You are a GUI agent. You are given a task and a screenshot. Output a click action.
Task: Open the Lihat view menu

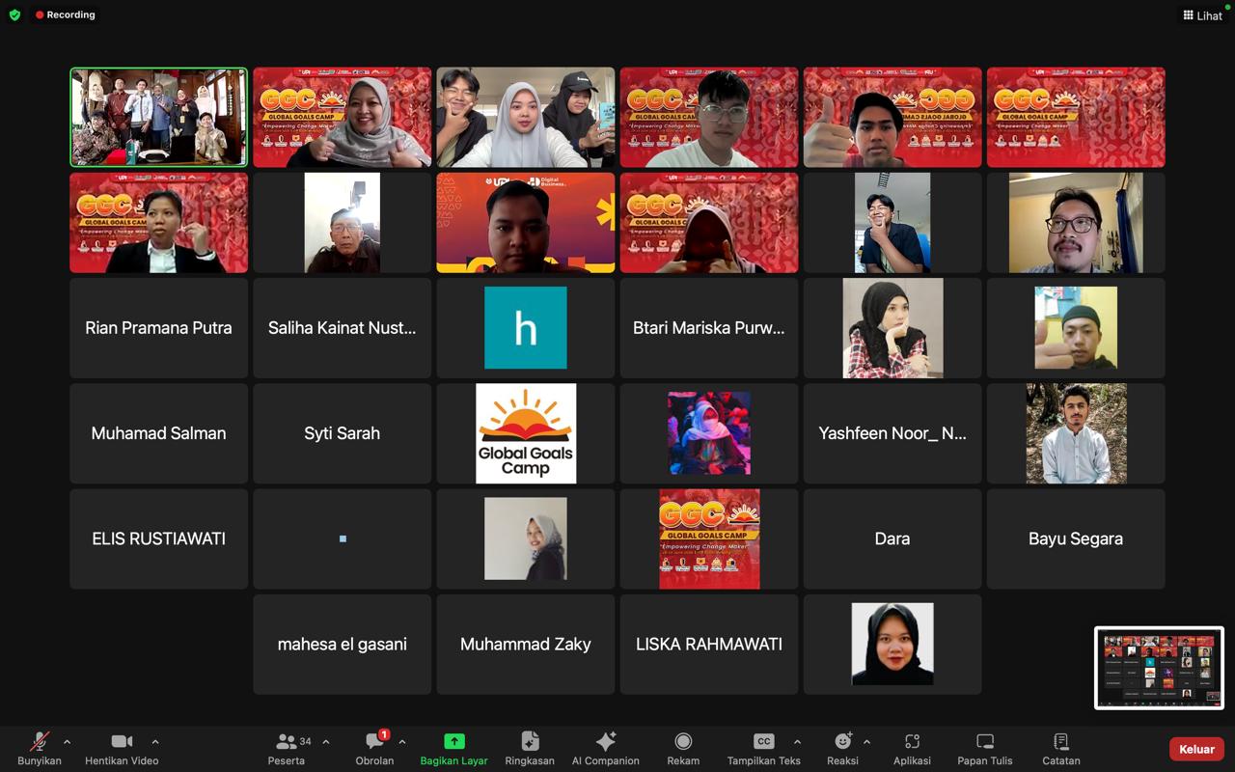(x=1202, y=15)
